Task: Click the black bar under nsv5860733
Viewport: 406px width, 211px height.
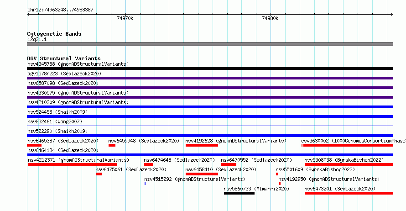Action: pos(239,193)
